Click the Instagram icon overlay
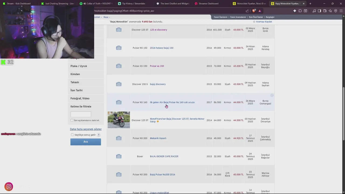Image resolution: width=345 pixels, height=194 pixels. click(9, 186)
